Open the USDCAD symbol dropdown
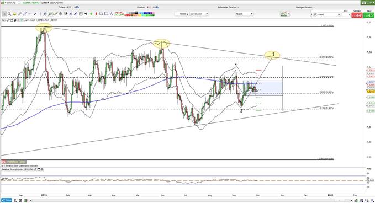The width and height of the screenshot is (375, 203). click(x=6, y=3)
